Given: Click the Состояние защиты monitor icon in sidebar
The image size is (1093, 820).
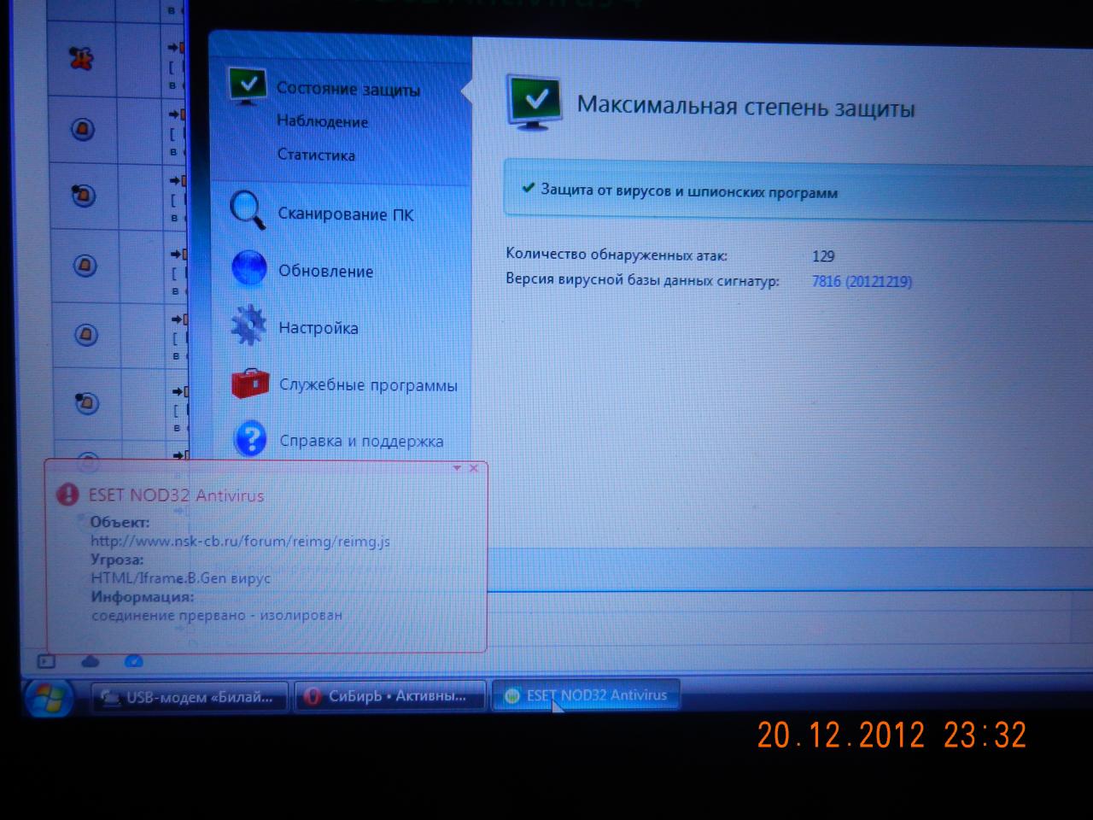Looking at the screenshot, I should [x=248, y=86].
